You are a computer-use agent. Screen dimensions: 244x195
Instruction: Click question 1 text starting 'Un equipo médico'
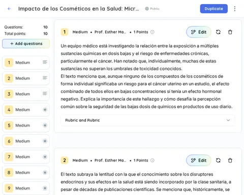pyautogui.click(x=146, y=76)
